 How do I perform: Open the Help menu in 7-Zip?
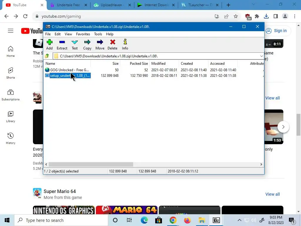click(x=110, y=34)
